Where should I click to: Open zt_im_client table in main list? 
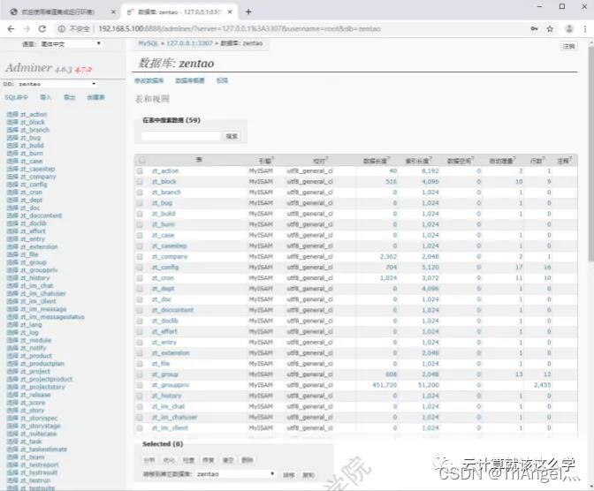click(x=170, y=427)
